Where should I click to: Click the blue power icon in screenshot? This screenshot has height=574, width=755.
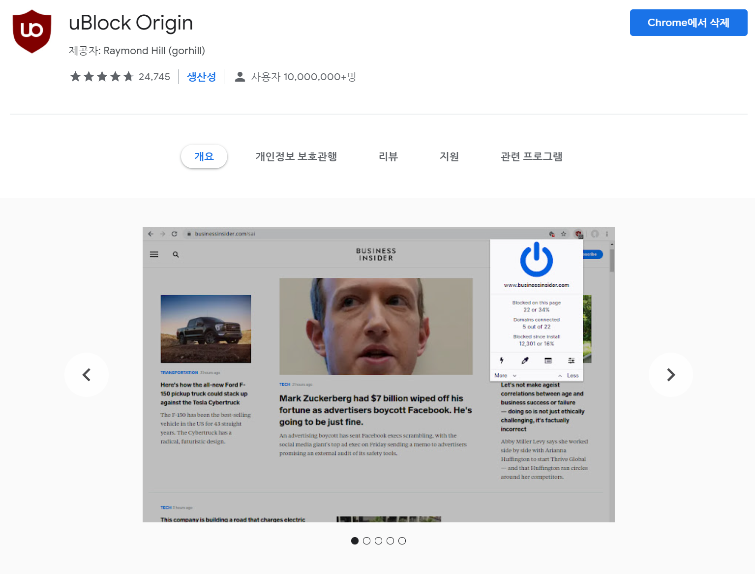click(537, 259)
